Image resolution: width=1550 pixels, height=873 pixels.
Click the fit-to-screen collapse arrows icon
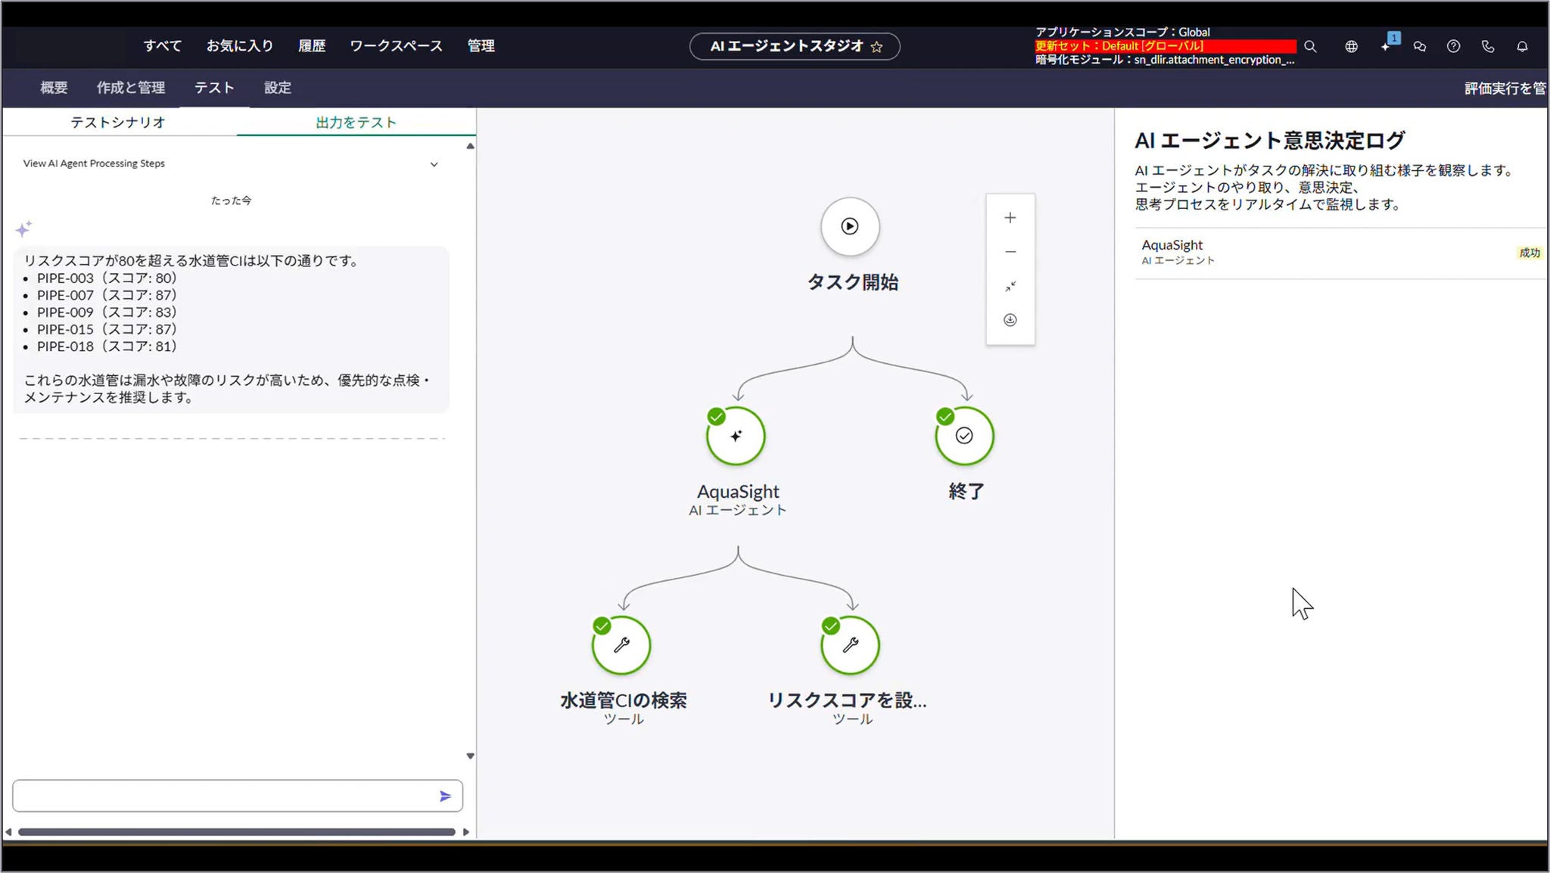click(x=1010, y=286)
